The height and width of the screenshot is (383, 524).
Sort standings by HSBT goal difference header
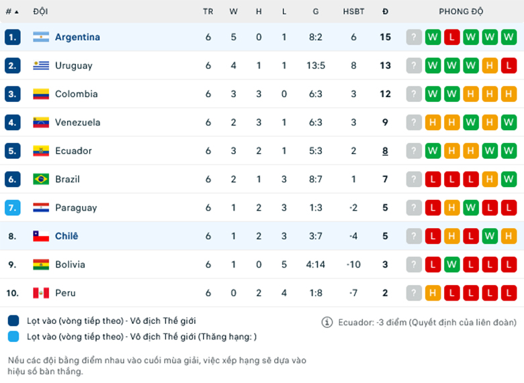(x=353, y=11)
